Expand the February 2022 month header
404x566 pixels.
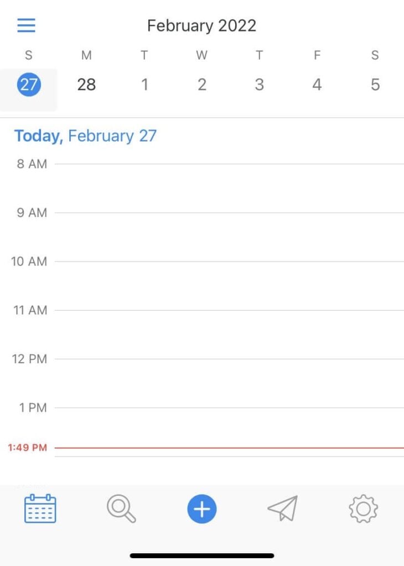coord(202,25)
